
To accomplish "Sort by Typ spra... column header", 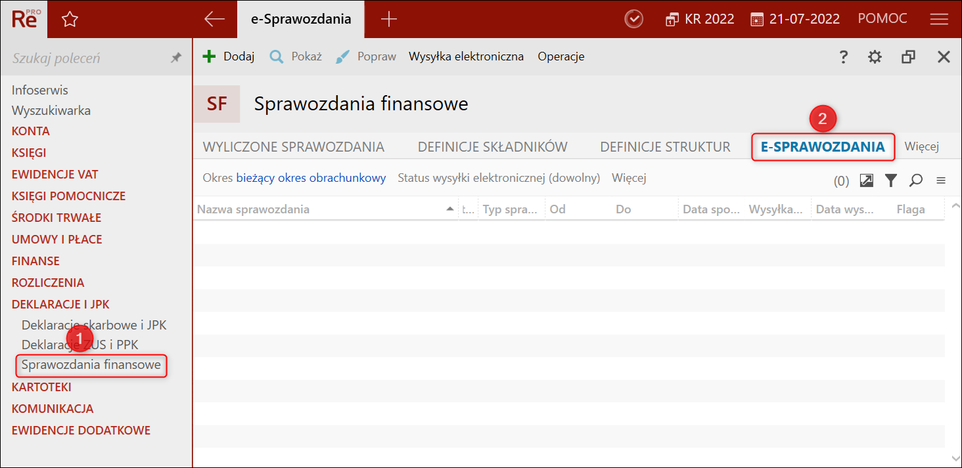I will click(x=511, y=209).
